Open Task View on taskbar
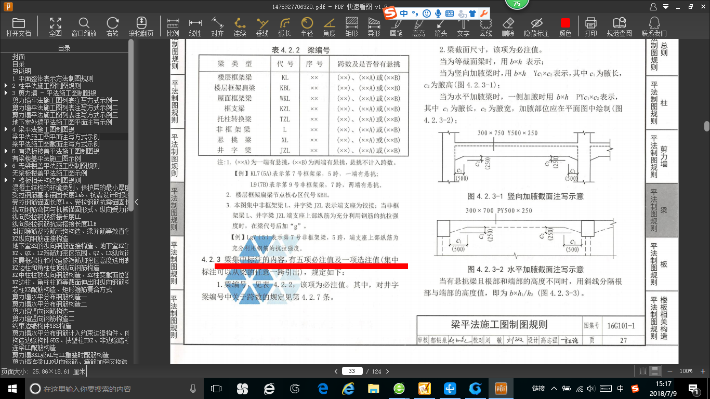 216,388
